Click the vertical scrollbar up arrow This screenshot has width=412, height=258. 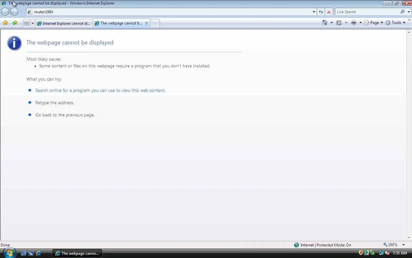click(409, 32)
